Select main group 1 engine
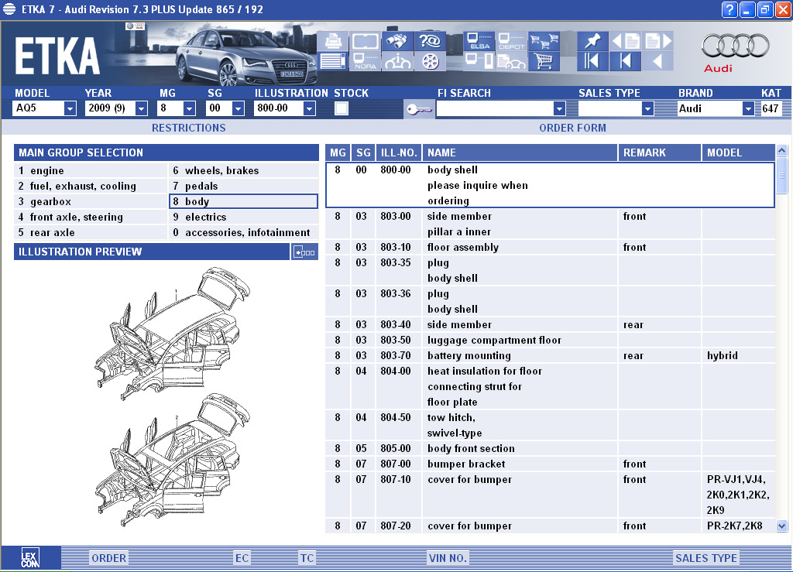Screen dimensions: 793x572 (91, 171)
